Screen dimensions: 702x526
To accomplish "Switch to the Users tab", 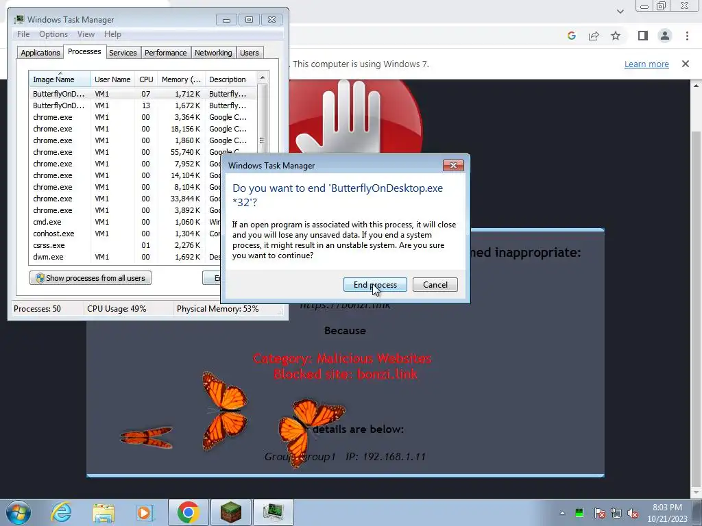I will tap(250, 53).
